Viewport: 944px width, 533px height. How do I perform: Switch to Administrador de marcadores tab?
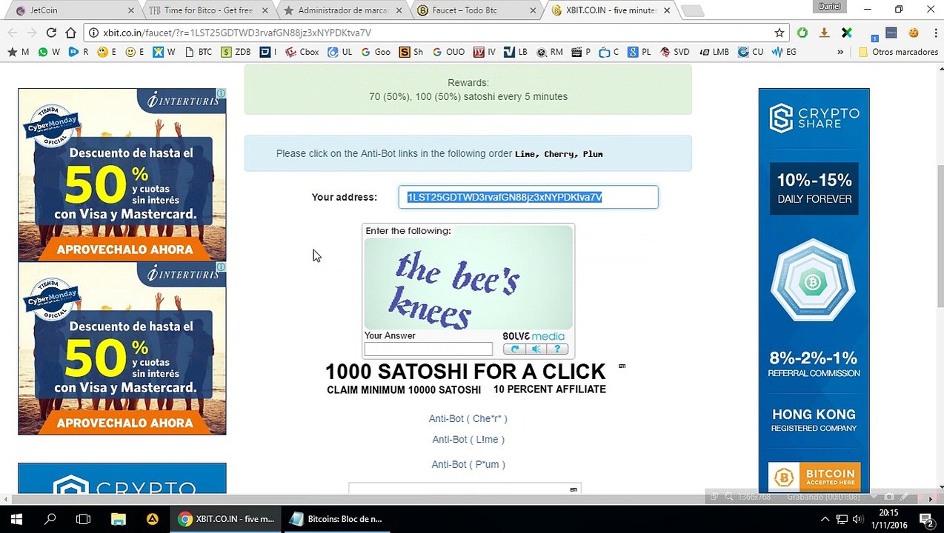tap(343, 10)
